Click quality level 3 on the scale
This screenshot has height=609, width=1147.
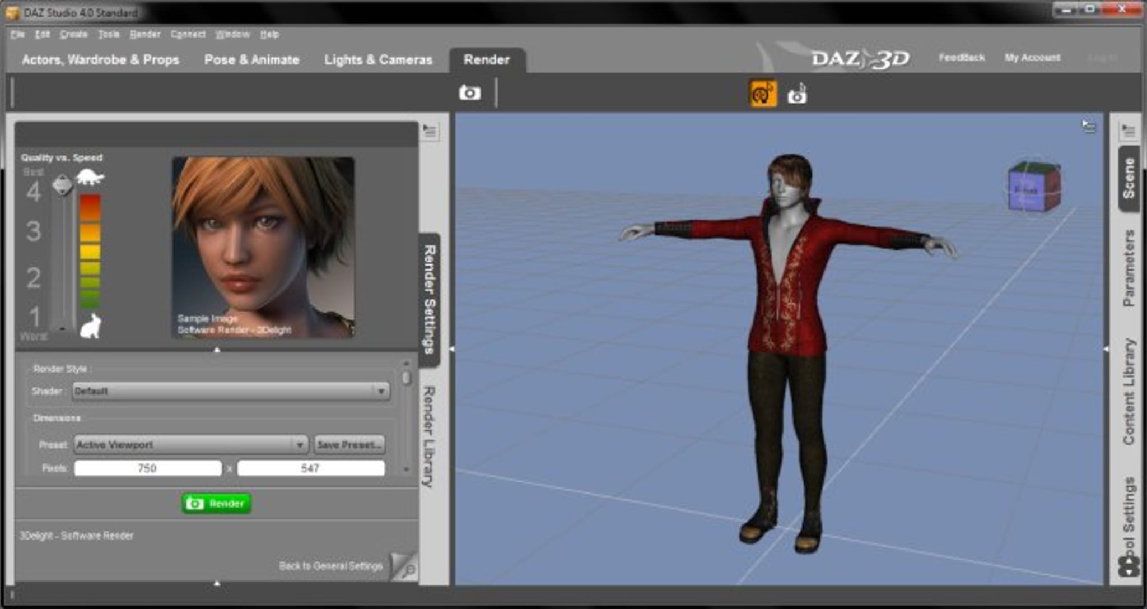[x=34, y=231]
